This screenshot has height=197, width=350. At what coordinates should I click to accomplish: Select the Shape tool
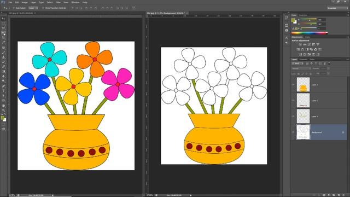point(3,100)
